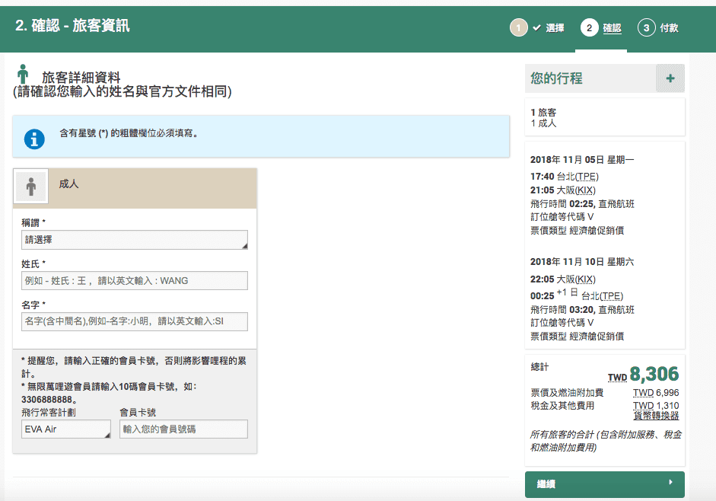Click the green passenger icon beside 旅客詳細資料
The height and width of the screenshot is (501, 716).
pos(23,74)
